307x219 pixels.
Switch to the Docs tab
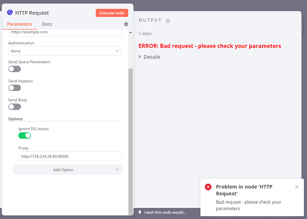(x=47, y=24)
